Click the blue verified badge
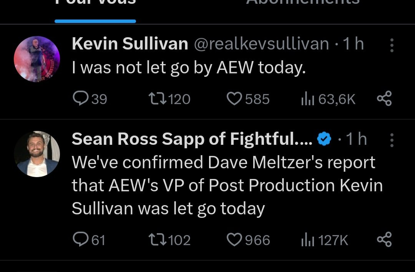Screen dimensions: 415x272 pos(324,139)
